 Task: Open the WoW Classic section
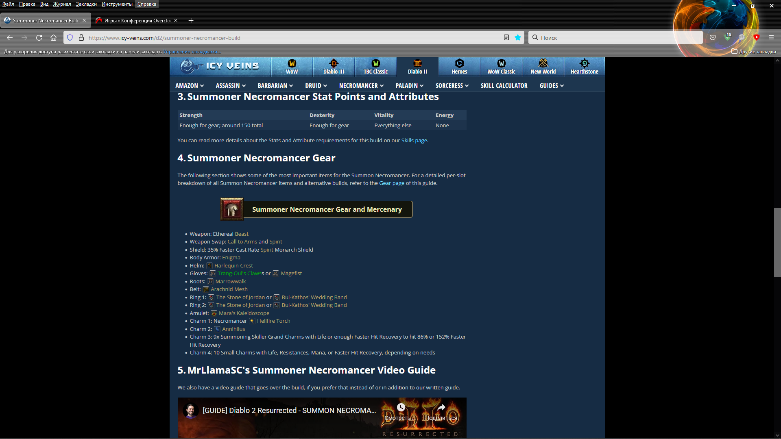click(501, 67)
